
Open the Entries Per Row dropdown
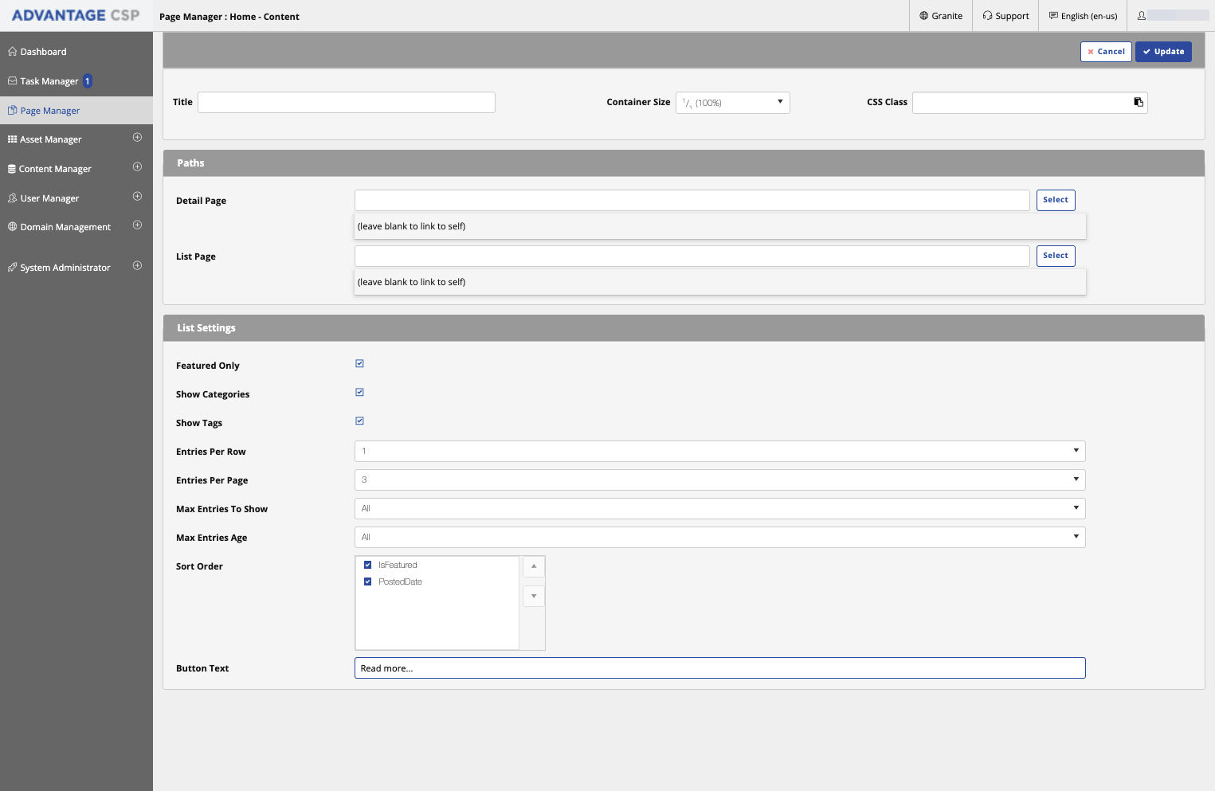(720, 452)
